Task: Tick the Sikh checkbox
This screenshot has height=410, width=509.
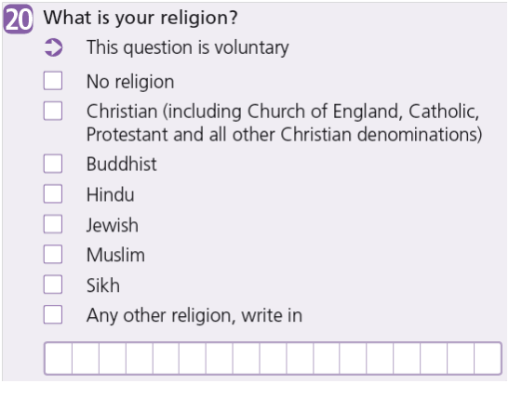Action: tap(53, 284)
